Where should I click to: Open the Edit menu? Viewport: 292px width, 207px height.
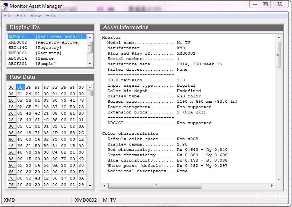click(x=21, y=16)
